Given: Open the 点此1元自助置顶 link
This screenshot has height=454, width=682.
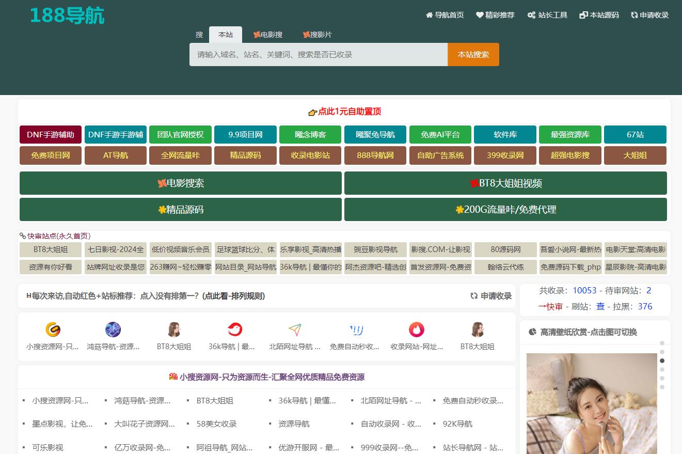Looking at the screenshot, I should [x=344, y=112].
